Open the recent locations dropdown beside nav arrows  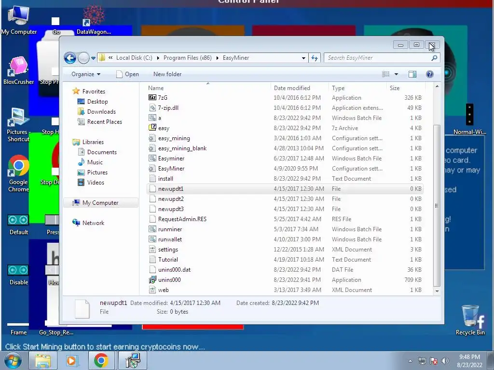tap(93, 58)
